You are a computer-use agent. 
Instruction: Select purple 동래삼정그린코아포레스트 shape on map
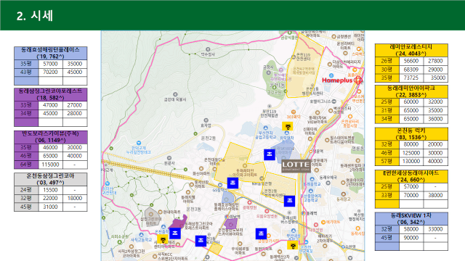coord(178,221)
